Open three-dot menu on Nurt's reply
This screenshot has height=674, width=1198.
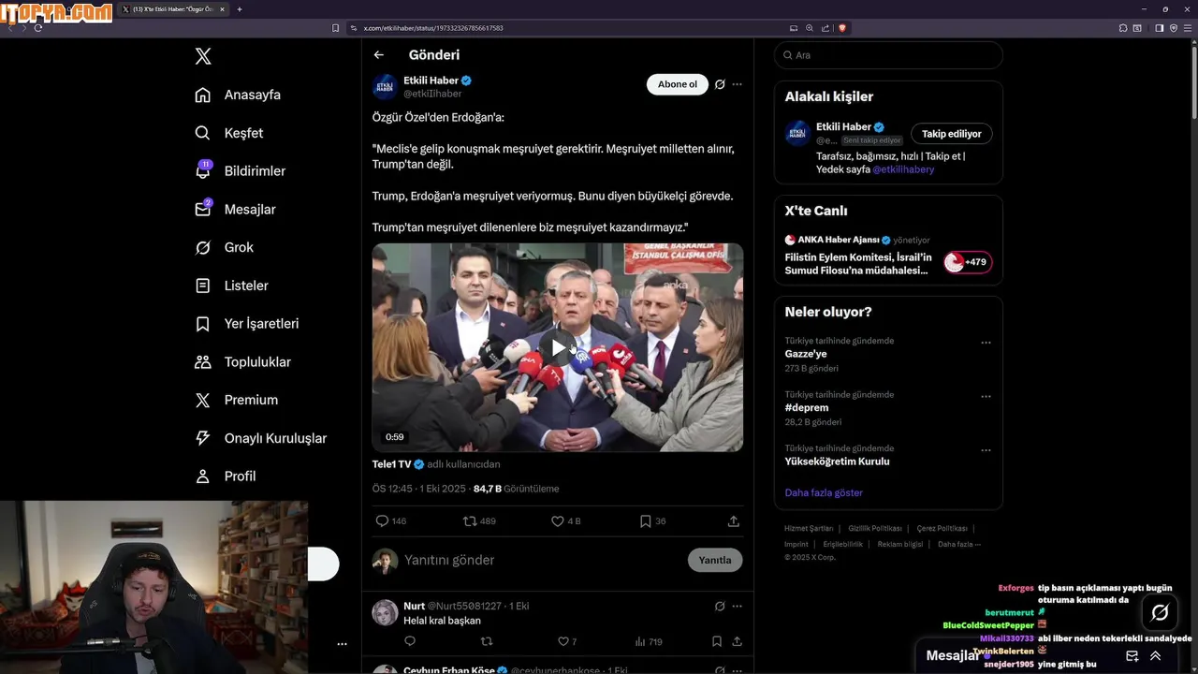(x=737, y=606)
